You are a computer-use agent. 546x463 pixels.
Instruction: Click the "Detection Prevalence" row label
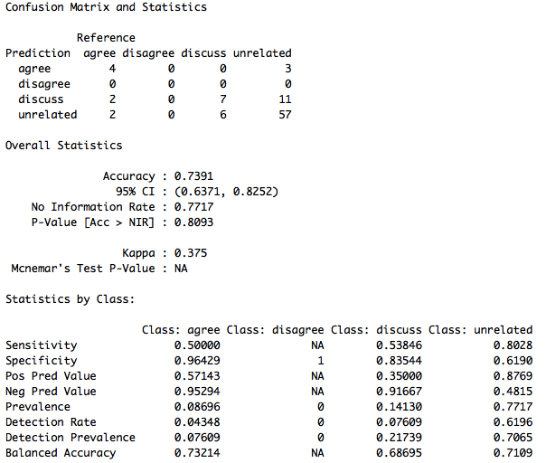[71, 438]
